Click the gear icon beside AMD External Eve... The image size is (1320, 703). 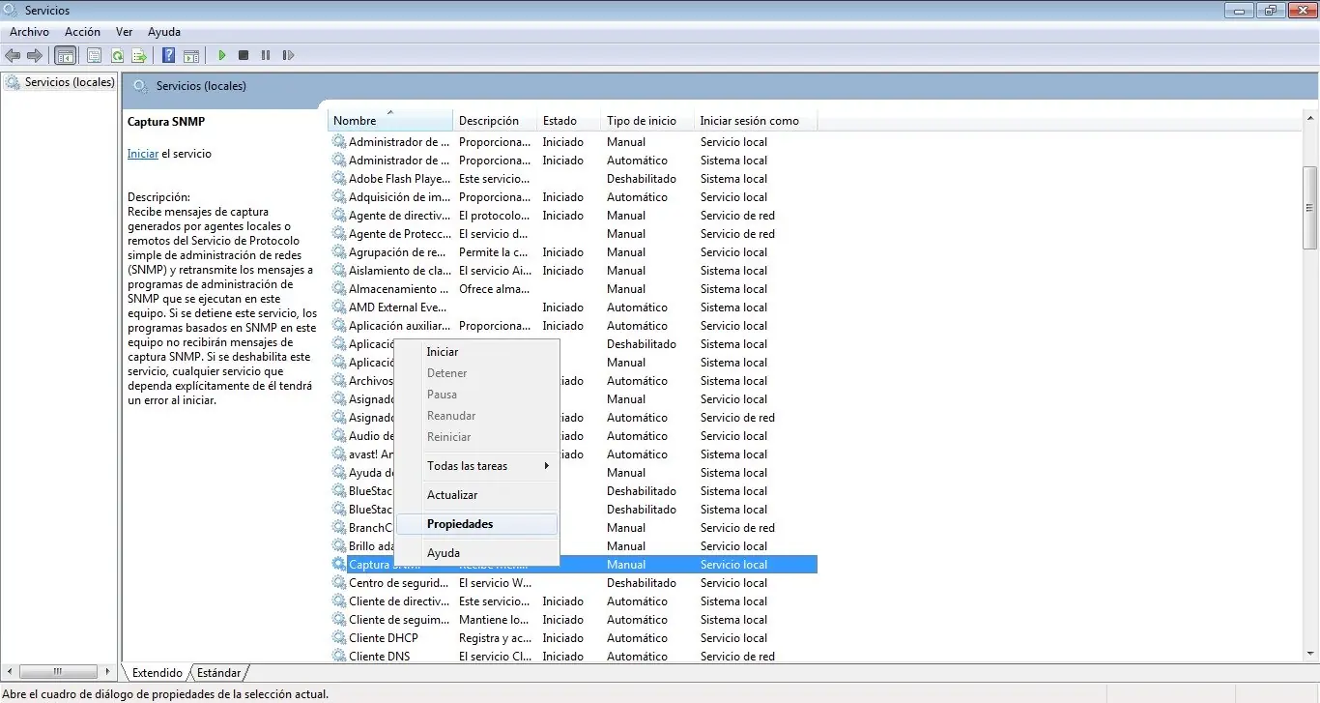click(339, 308)
